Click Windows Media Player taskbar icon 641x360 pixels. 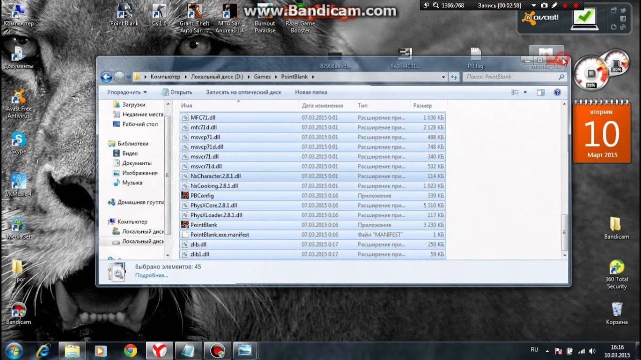tap(101, 350)
